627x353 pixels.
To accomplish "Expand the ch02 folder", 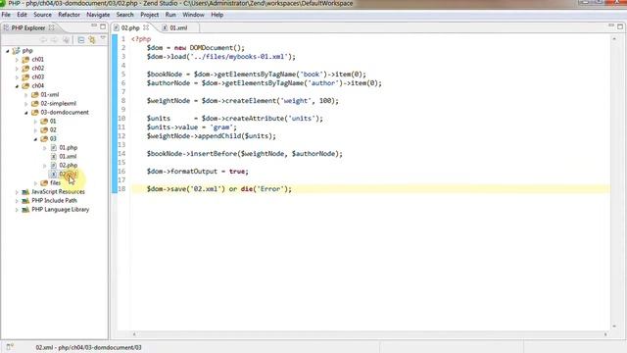I will point(17,69).
